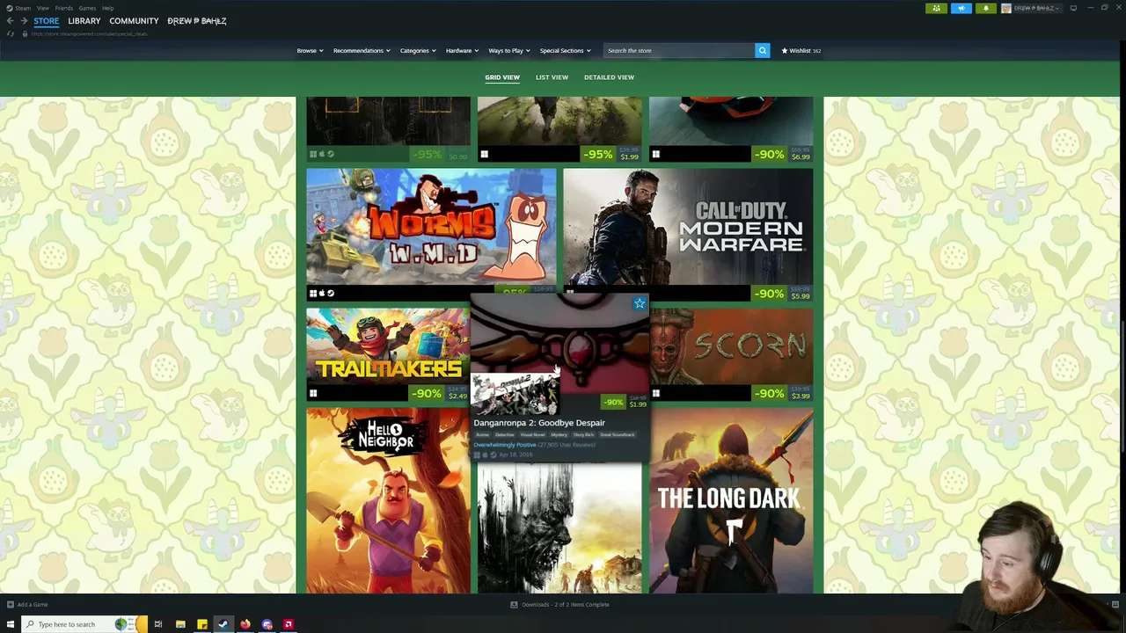Image resolution: width=1126 pixels, height=633 pixels.
Task: Expand the Ways to Play dropdown
Action: click(x=509, y=50)
